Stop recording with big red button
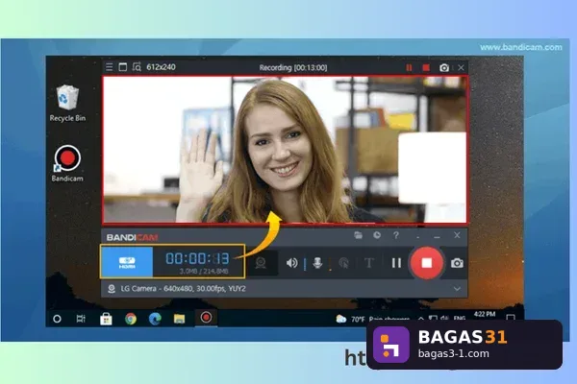The image size is (577, 384). (426, 263)
